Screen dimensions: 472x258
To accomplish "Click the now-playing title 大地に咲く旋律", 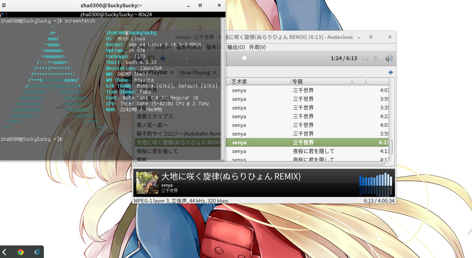I will click(231, 176).
